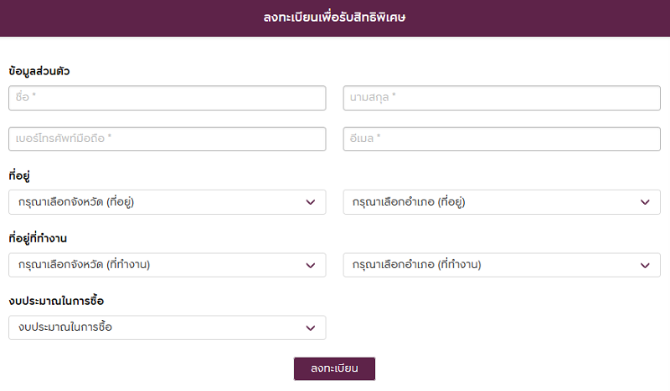Click the chevron arrow of จังหวัด (ที่อยู่) dropdown
The width and height of the screenshot is (670, 391).
[311, 202]
